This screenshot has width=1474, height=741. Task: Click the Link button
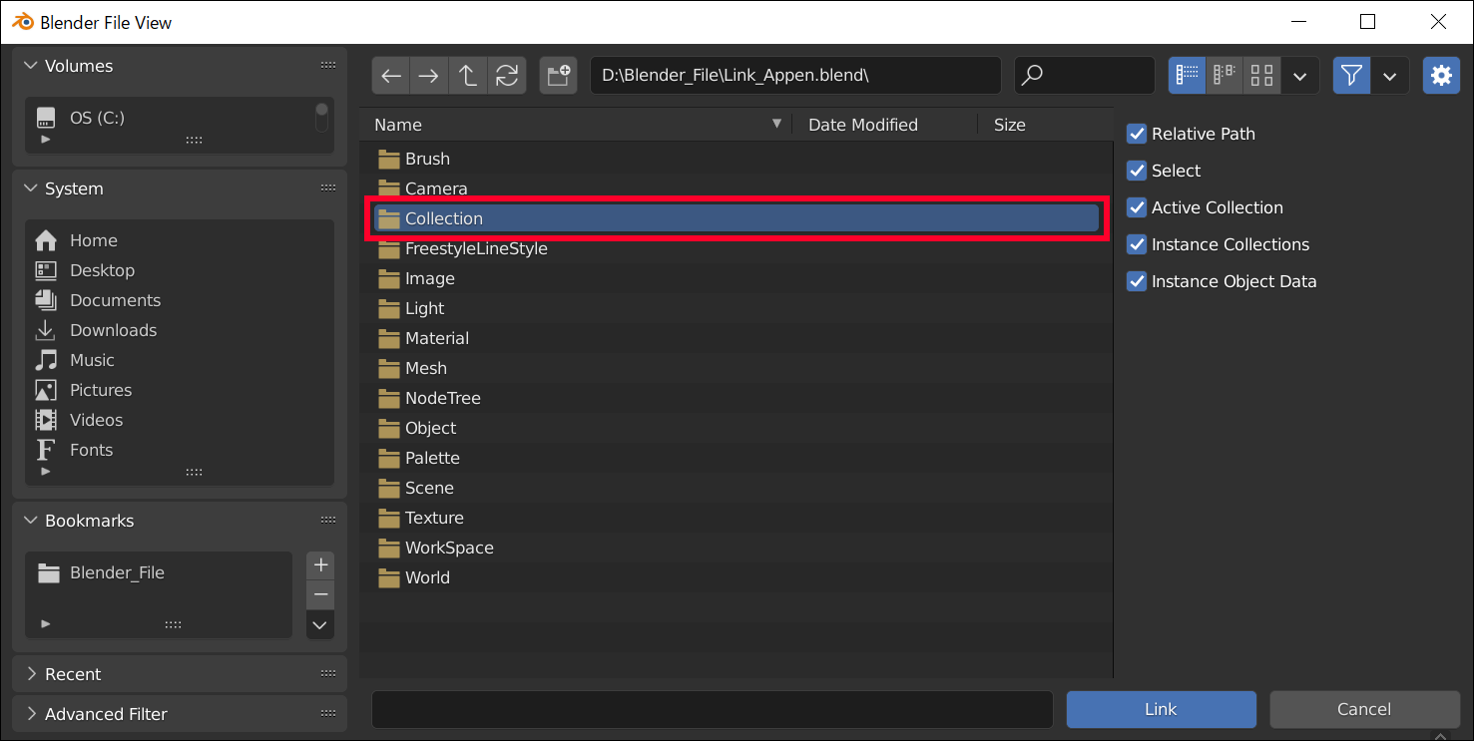[1160, 709]
